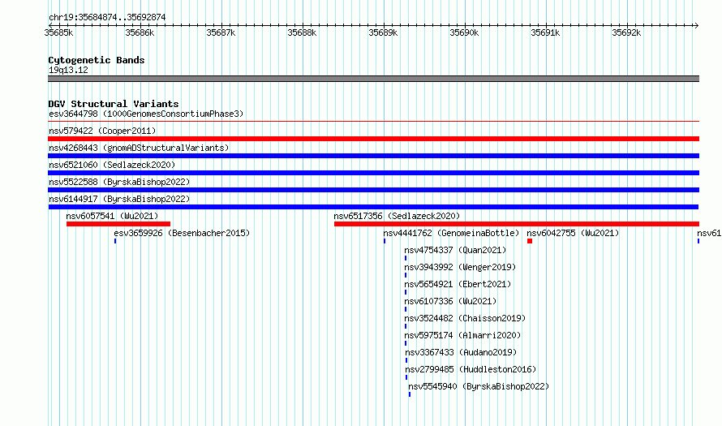Viewport: 722px width, 426px height.
Task: Select the blue bar under nsv6144917
Action: pyautogui.click(x=373, y=207)
